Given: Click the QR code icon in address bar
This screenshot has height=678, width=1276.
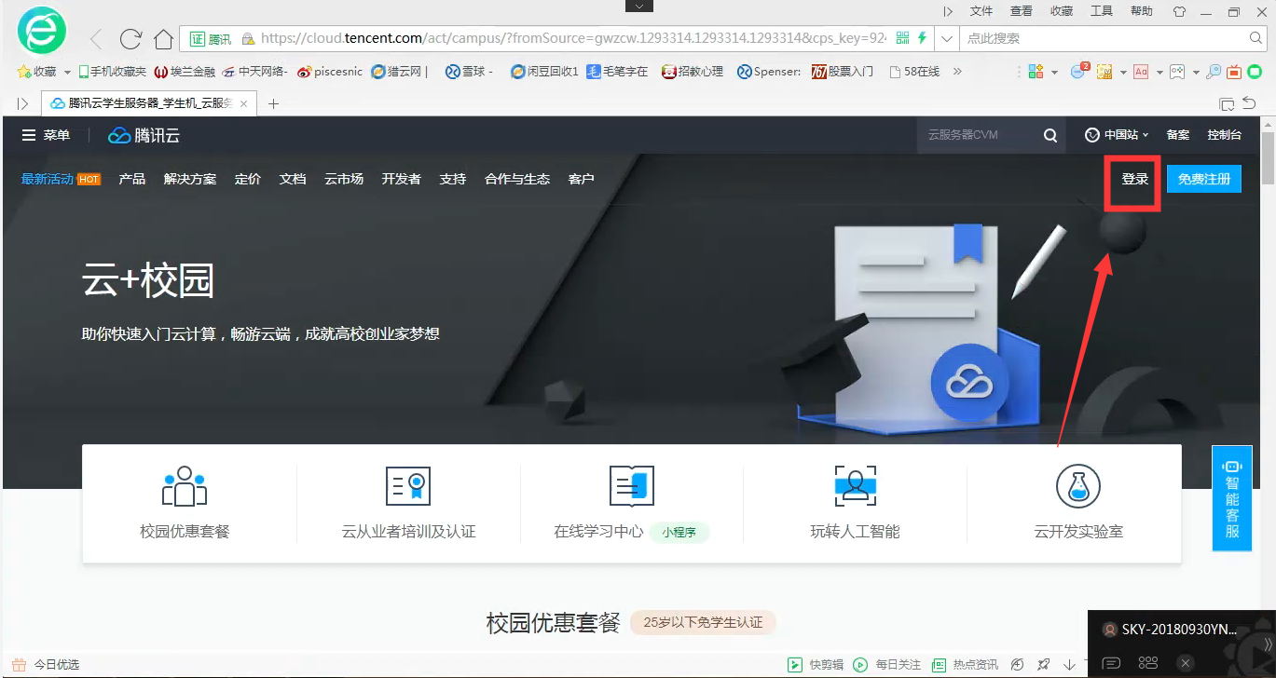Looking at the screenshot, I should coord(902,38).
